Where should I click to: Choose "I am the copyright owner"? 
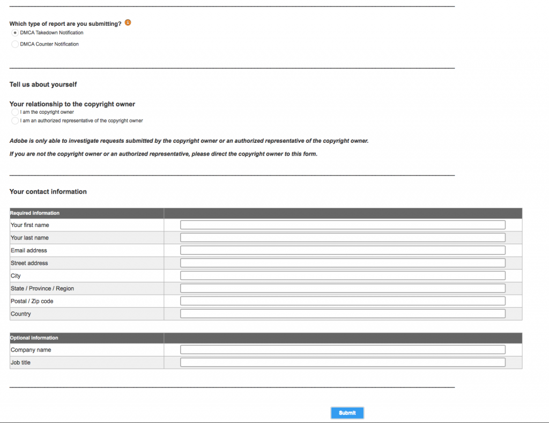click(14, 112)
